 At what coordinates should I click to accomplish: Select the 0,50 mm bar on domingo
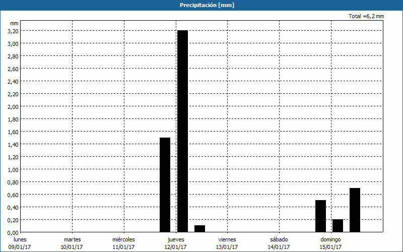click(320, 216)
